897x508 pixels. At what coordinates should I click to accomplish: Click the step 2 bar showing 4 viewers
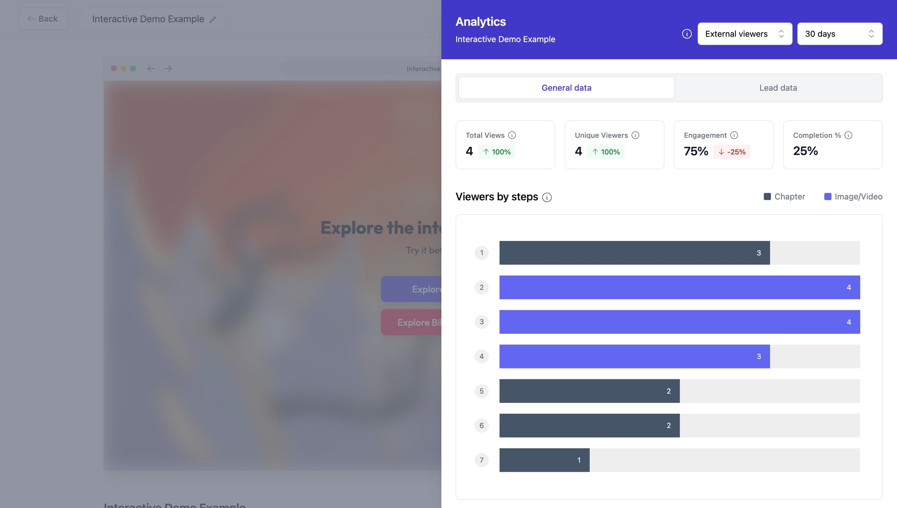coord(680,287)
